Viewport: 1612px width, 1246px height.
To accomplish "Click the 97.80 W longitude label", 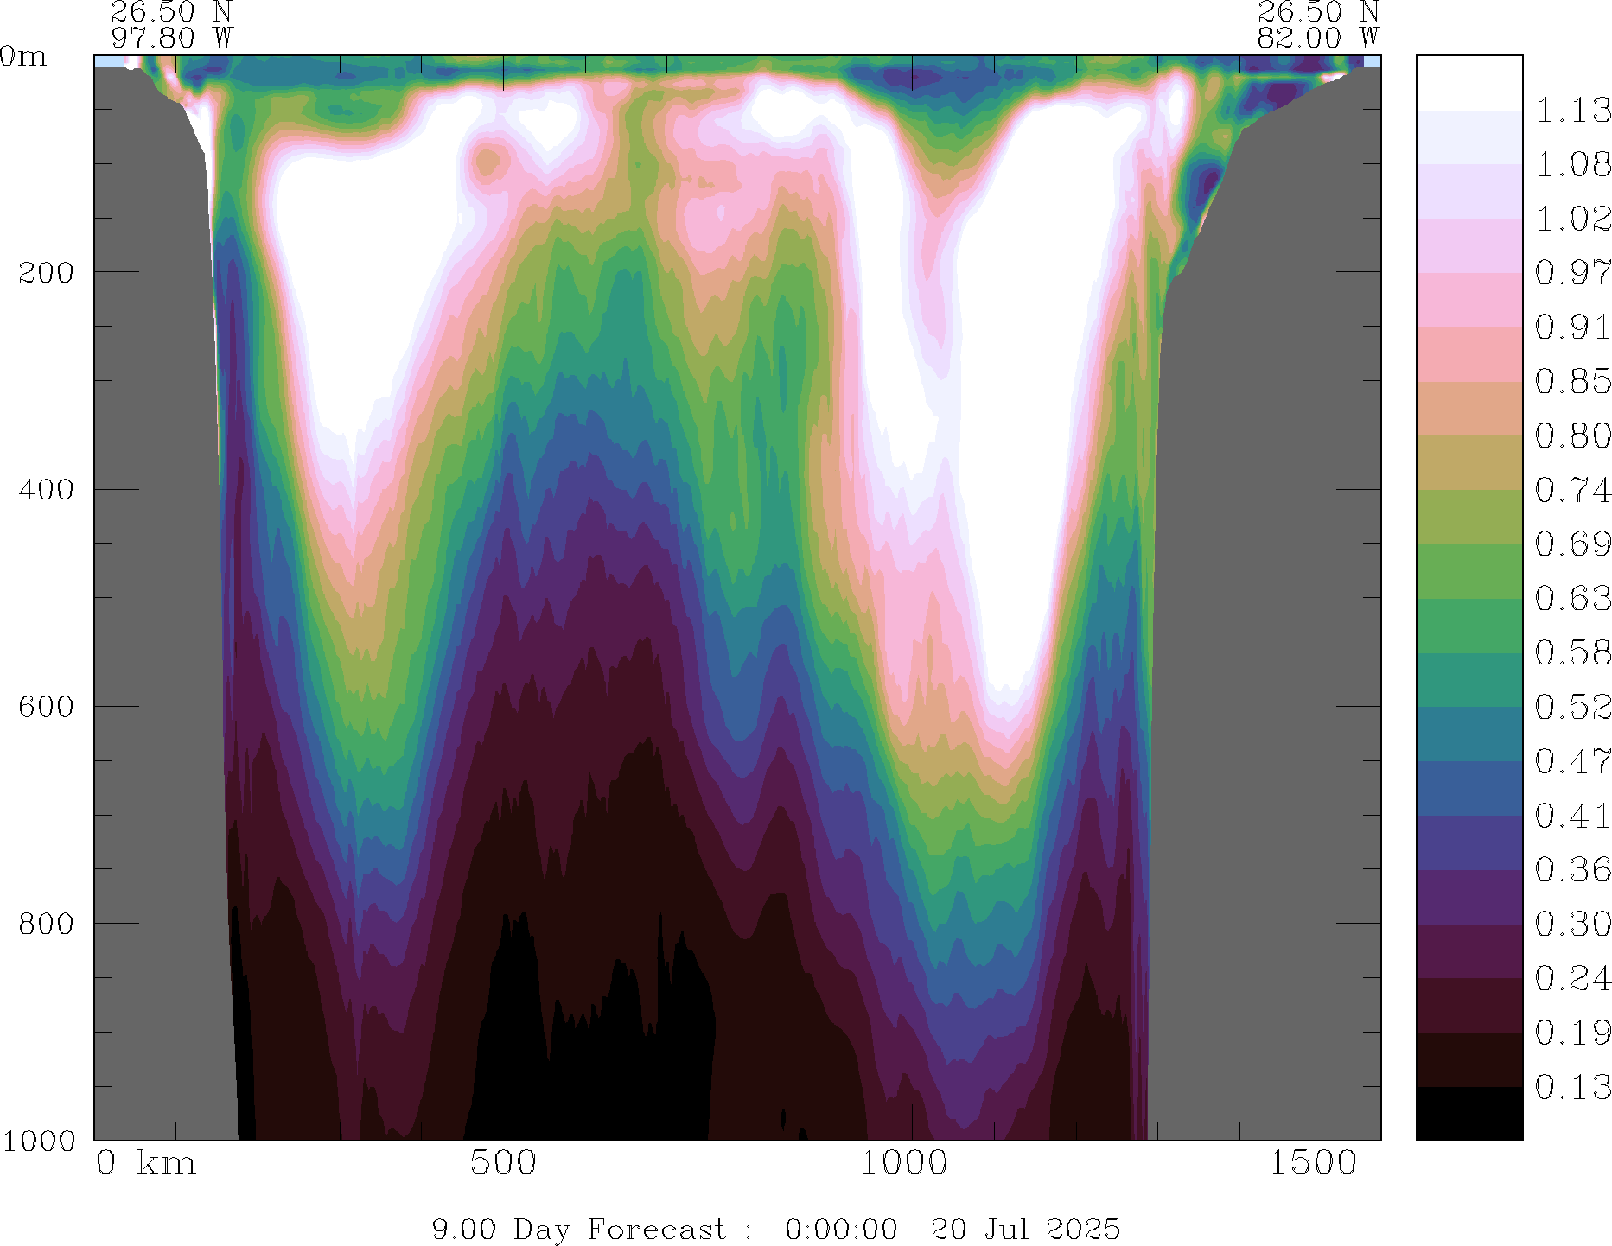I will [x=171, y=38].
